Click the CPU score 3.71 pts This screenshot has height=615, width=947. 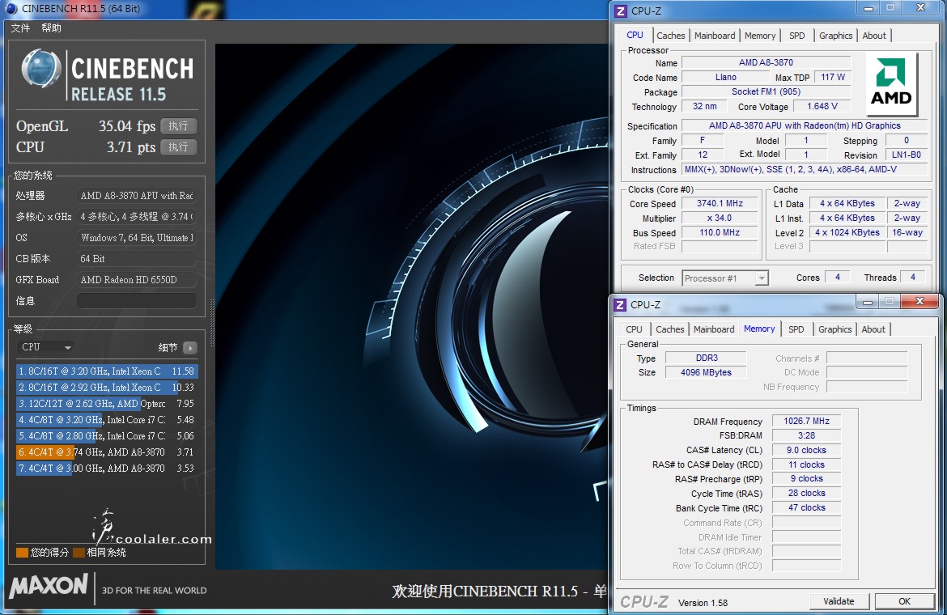pos(131,147)
